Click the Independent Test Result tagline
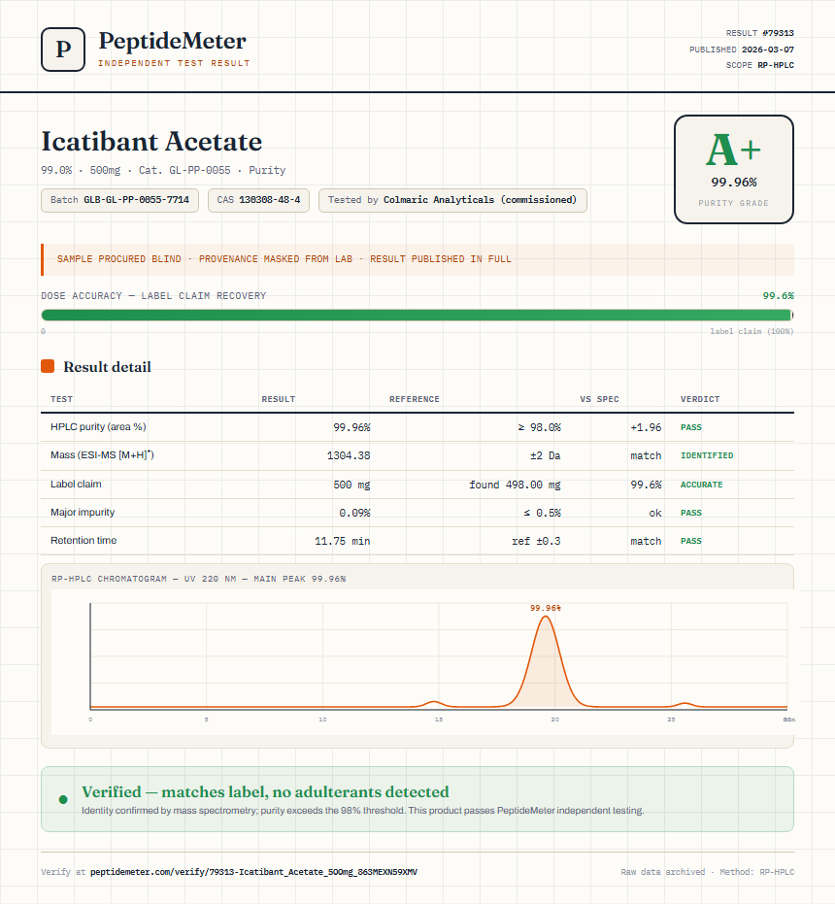 pos(174,63)
